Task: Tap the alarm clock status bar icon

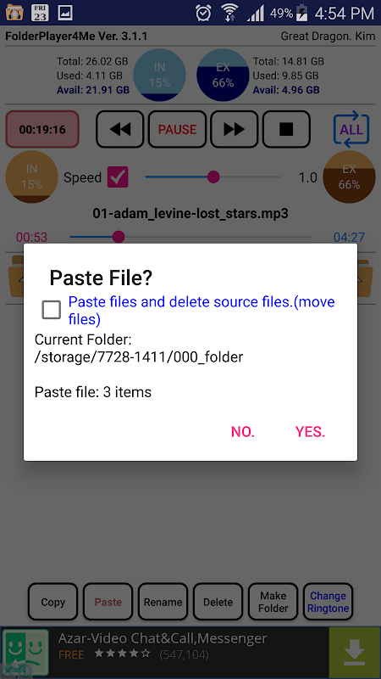Action: pos(202,14)
